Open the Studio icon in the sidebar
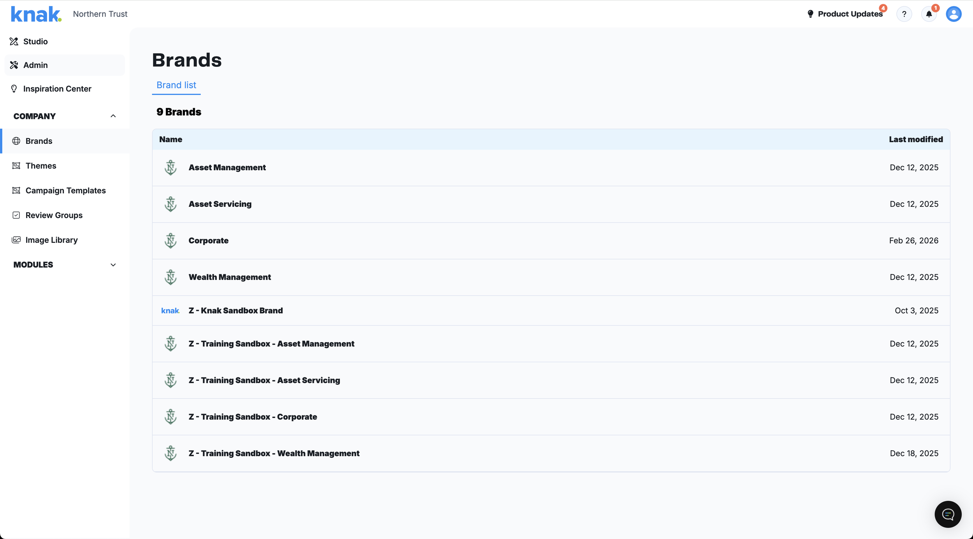Image resolution: width=973 pixels, height=539 pixels. click(x=14, y=42)
